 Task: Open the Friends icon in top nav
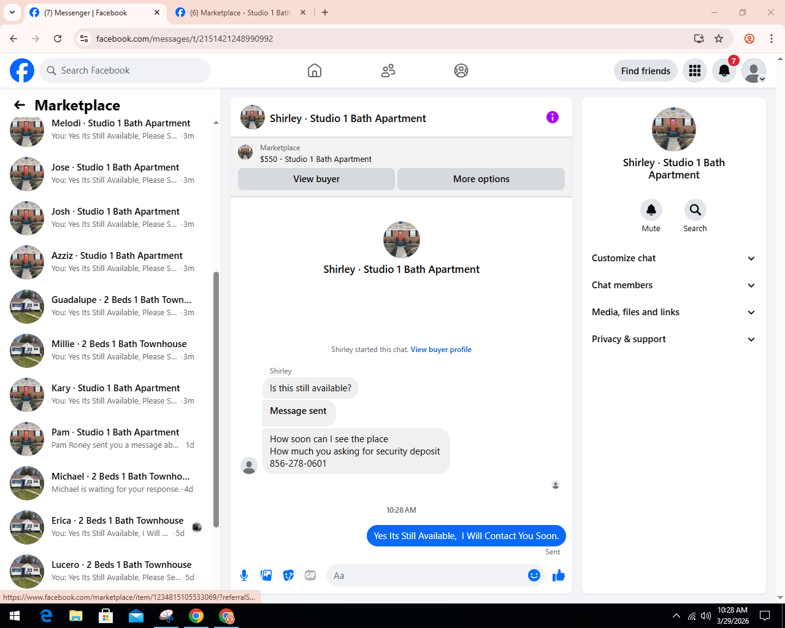tap(388, 71)
